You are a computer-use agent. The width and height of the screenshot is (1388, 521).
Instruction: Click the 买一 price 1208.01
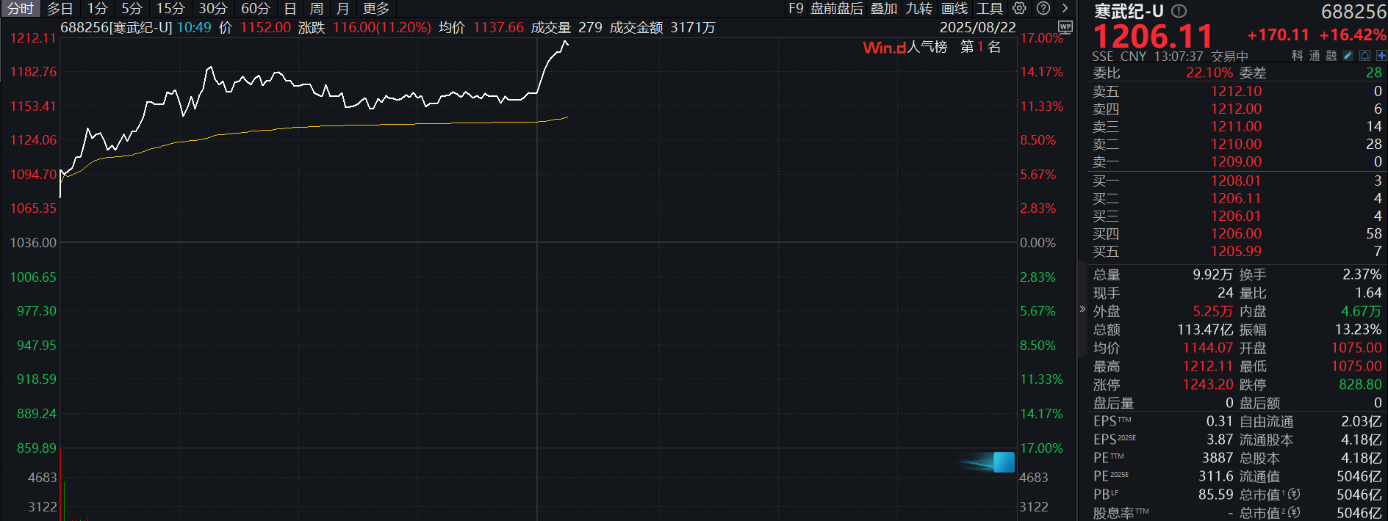1236,181
